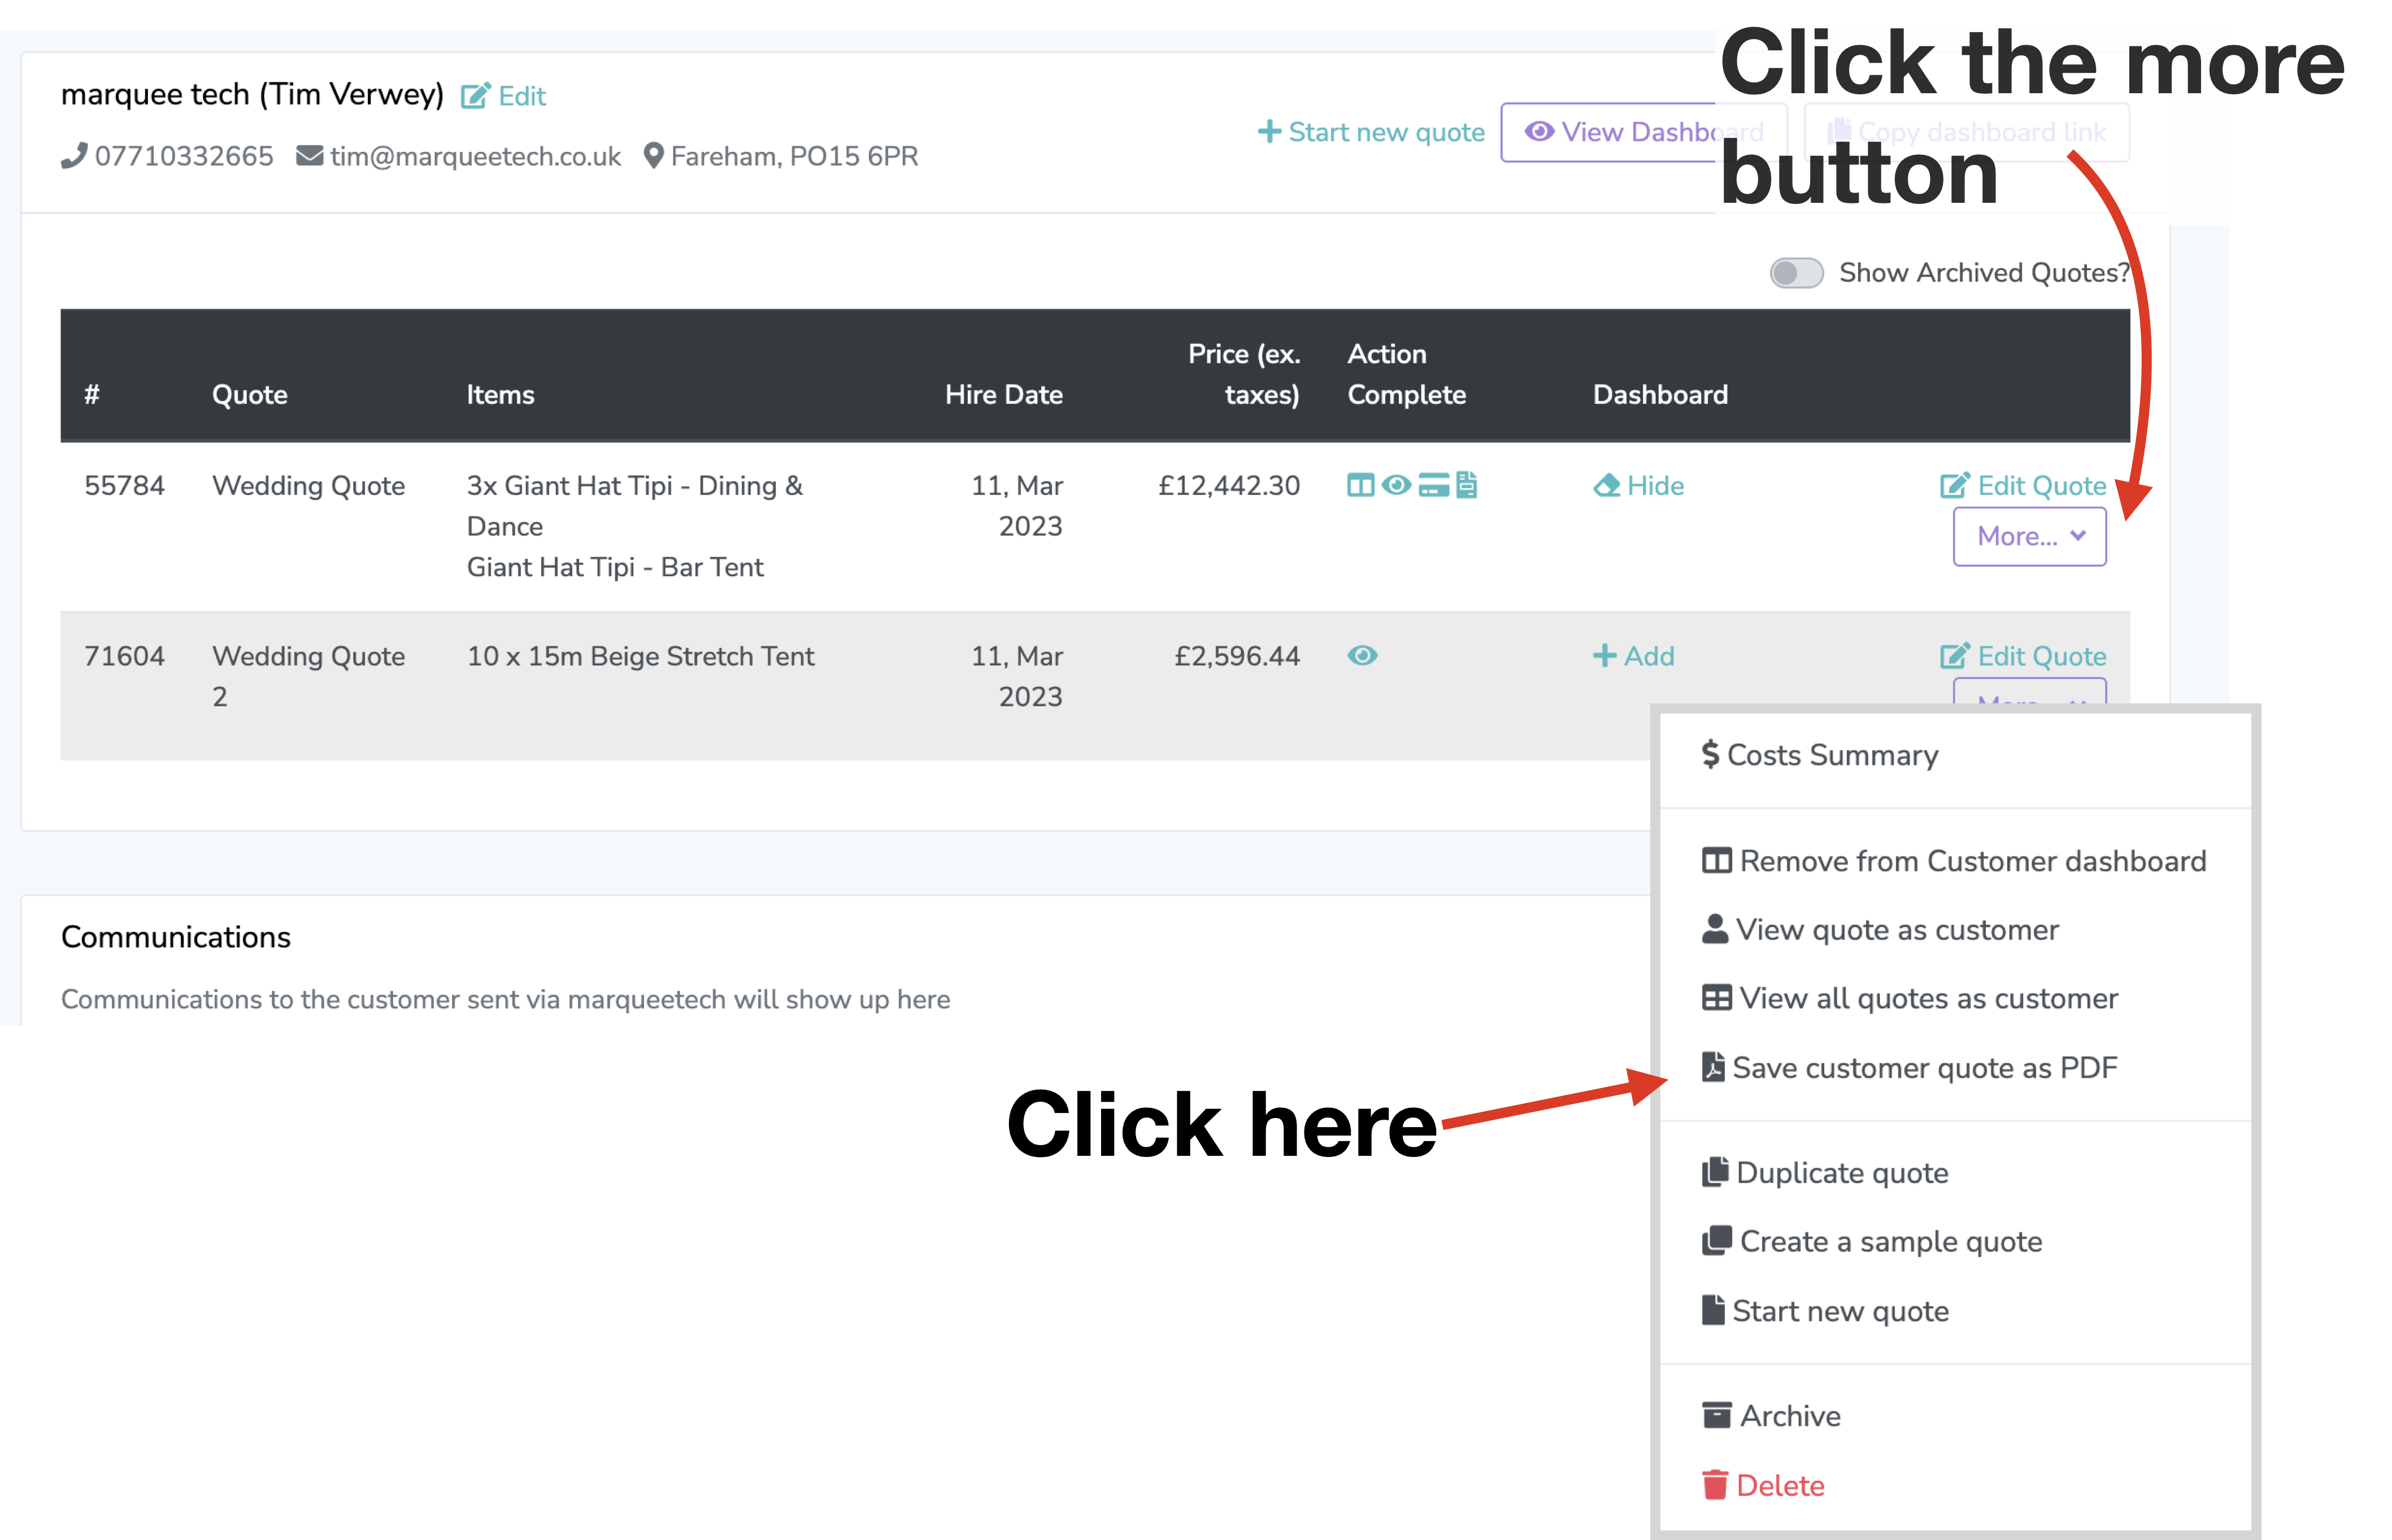Click Edit Quote for quote 55784
This screenshot has width=2392, height=1540.
pos(2023,485)
